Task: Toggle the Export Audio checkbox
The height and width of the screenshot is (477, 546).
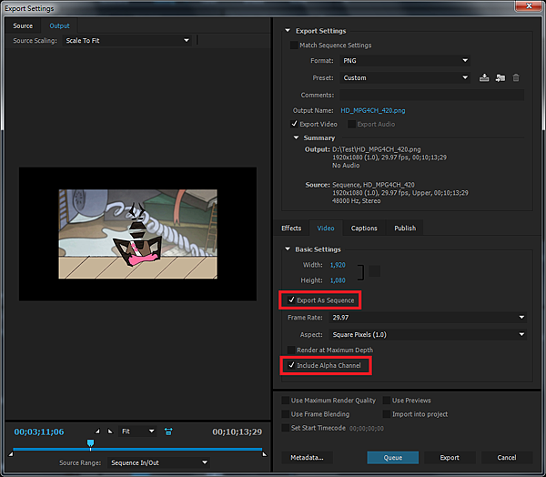Action: click(351, 124)
